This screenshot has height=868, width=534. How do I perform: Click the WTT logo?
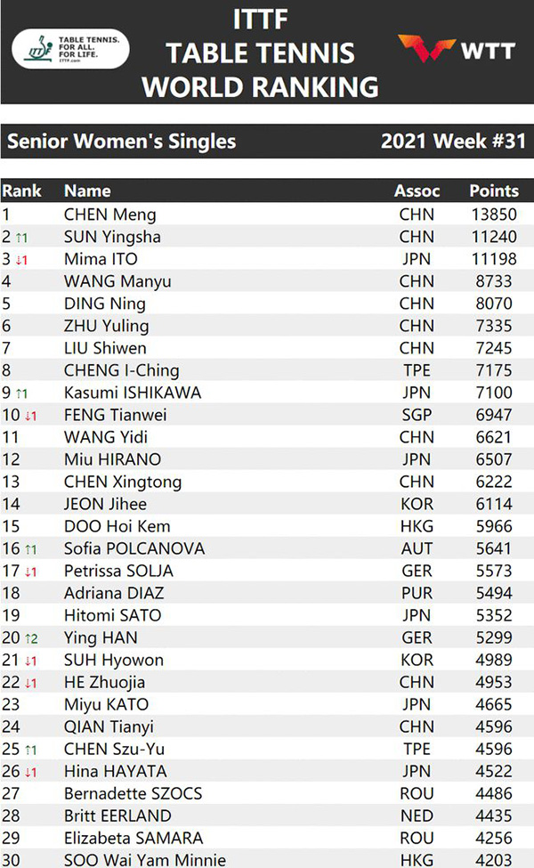click(x=457, y=49)
